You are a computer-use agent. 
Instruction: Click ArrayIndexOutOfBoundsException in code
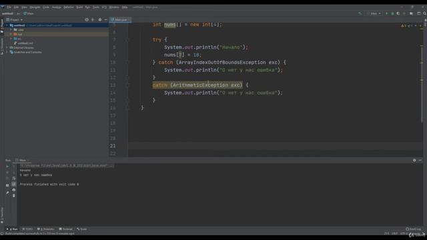(222, 62)
